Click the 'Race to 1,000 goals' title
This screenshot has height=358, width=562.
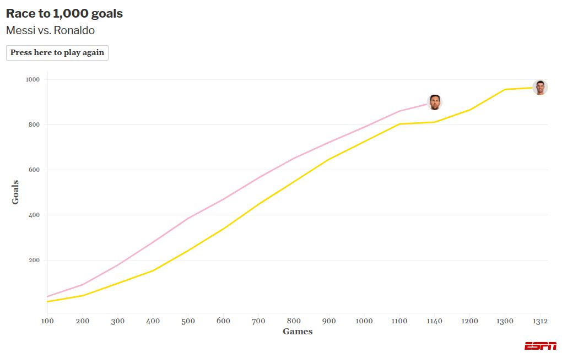[x=64, y=13]
